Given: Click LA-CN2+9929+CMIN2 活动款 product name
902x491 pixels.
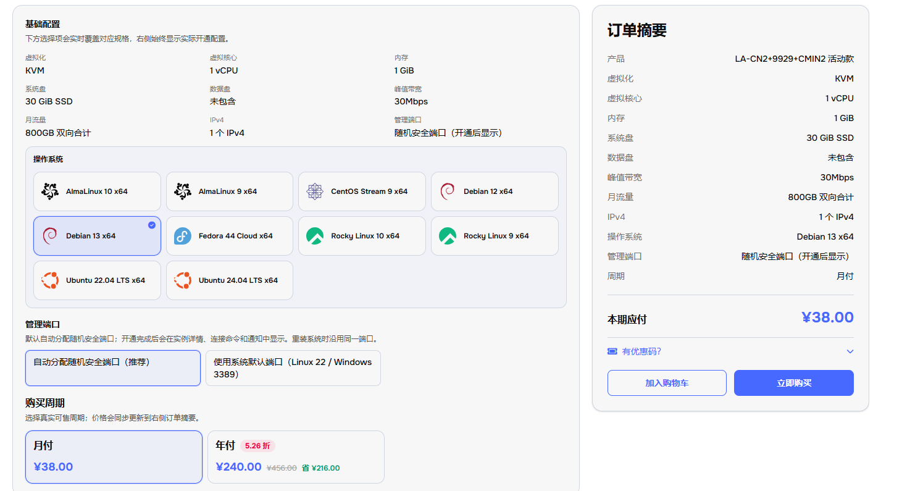Looking at the screenshot, I should [x=794, y=59].
